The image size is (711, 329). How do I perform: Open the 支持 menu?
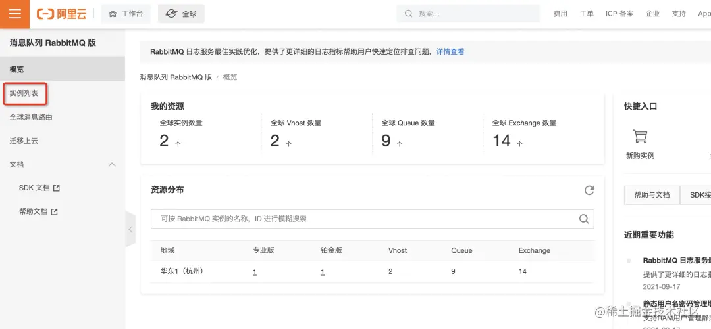pyautogui.click(x=679, y=14)
